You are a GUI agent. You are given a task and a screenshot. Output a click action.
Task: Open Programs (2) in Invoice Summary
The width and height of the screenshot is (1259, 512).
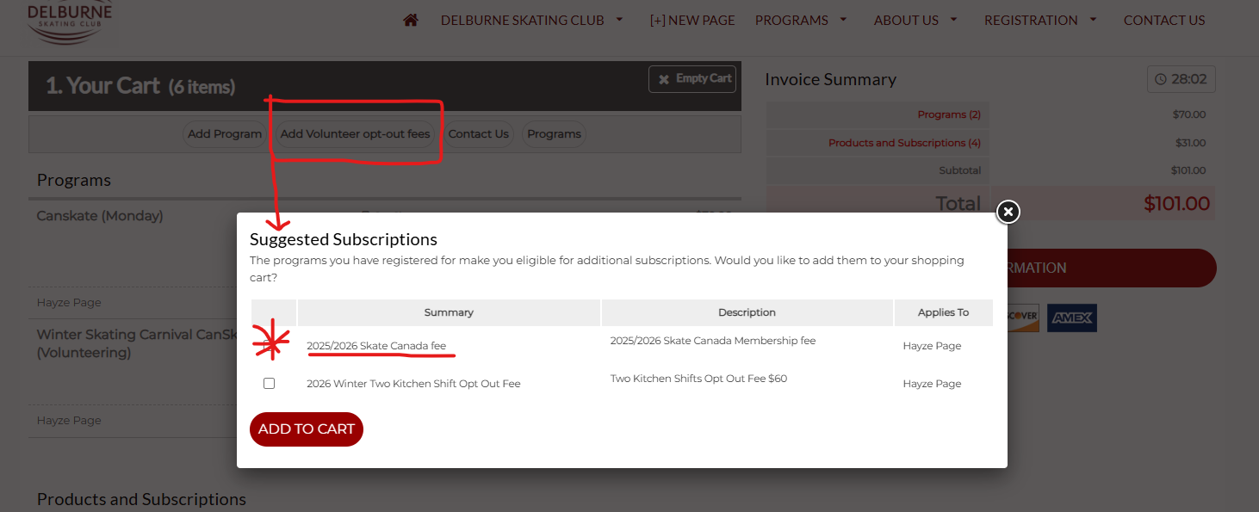click(x=948, y=114)
